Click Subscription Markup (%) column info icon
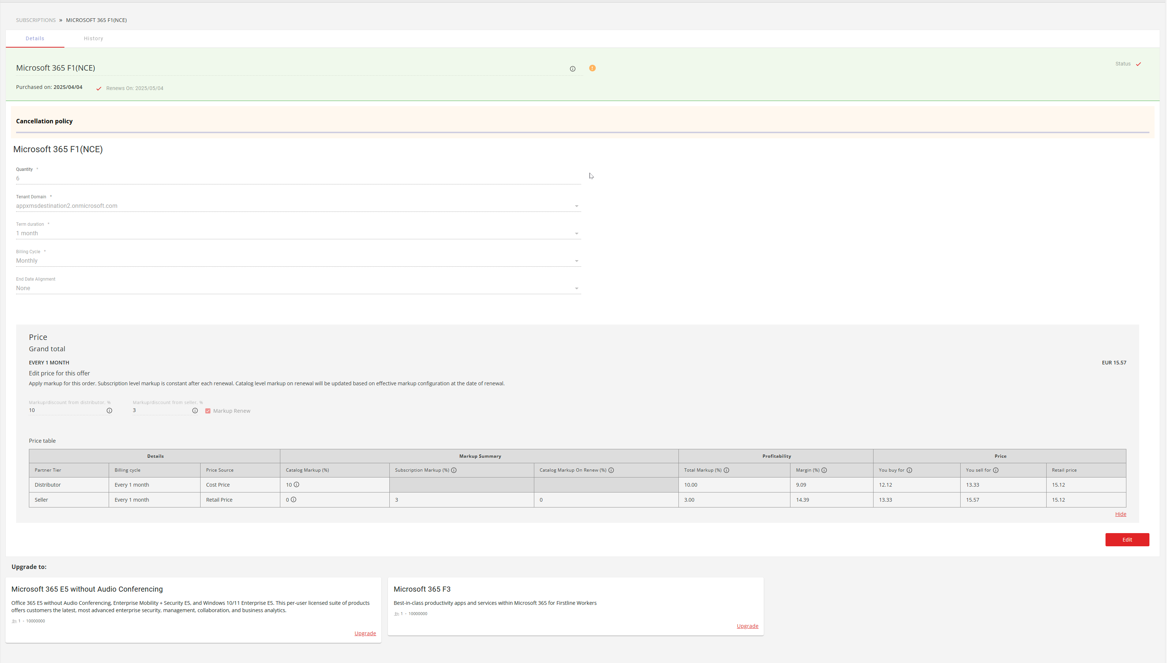The image size is (1167, 663). pos(453,471)
